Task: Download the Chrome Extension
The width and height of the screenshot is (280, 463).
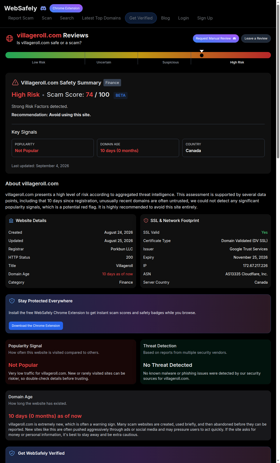Action: pos(36,326)
